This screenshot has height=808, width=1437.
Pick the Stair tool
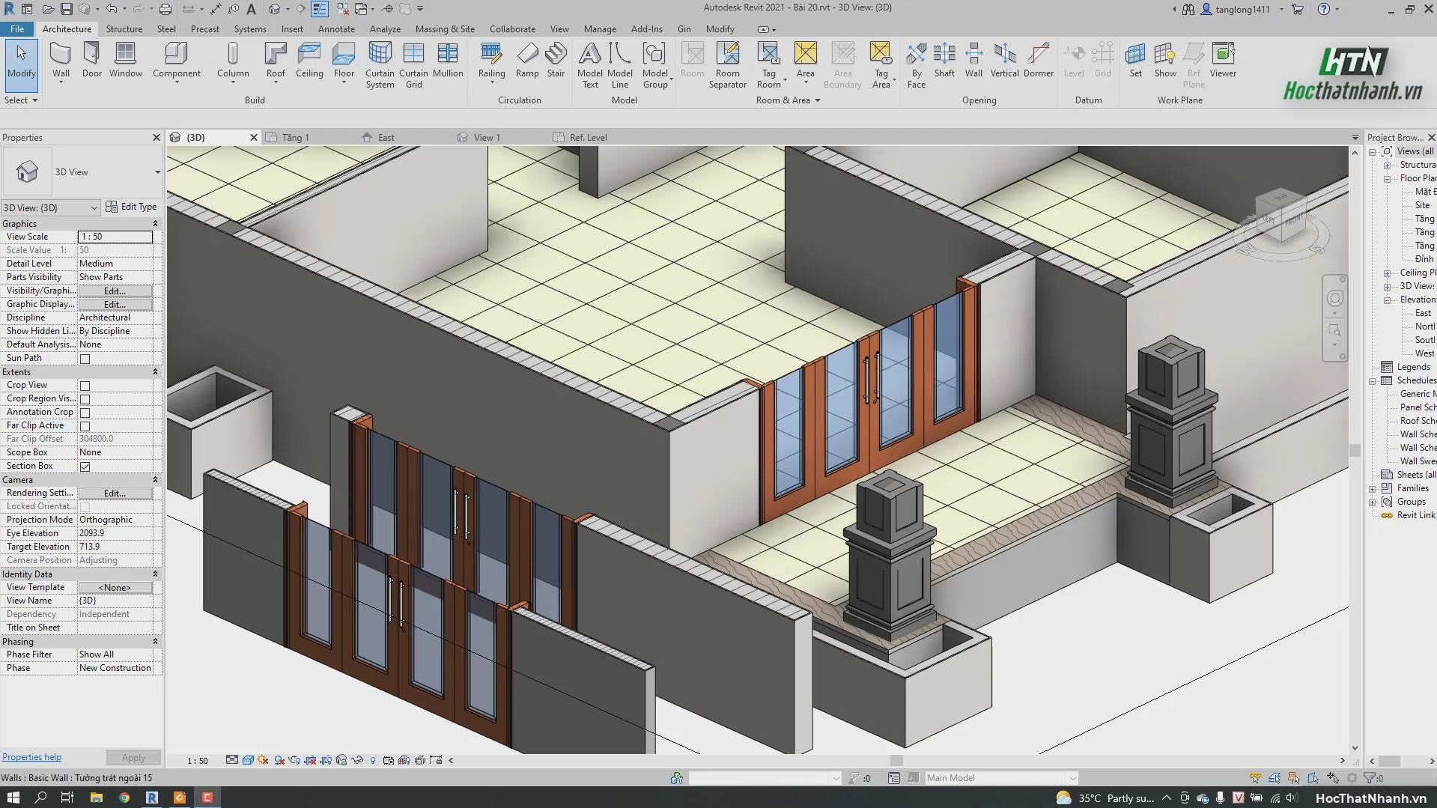click(556, 60)
